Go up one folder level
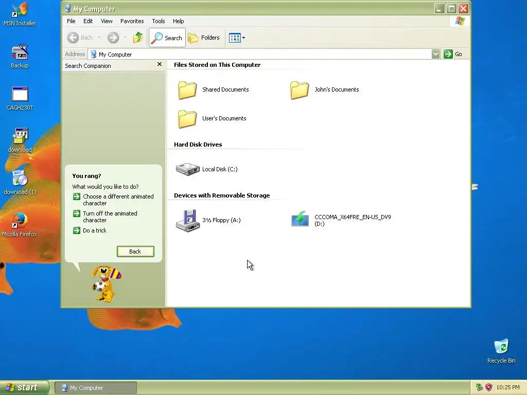Image resolution: width=527 pixels, height=395 pixels. (138, 38)
